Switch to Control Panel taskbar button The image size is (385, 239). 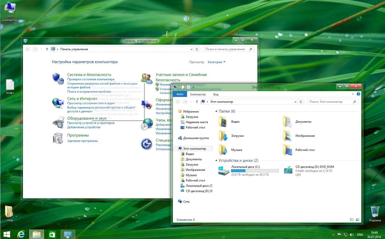click(x=68, y=234)
